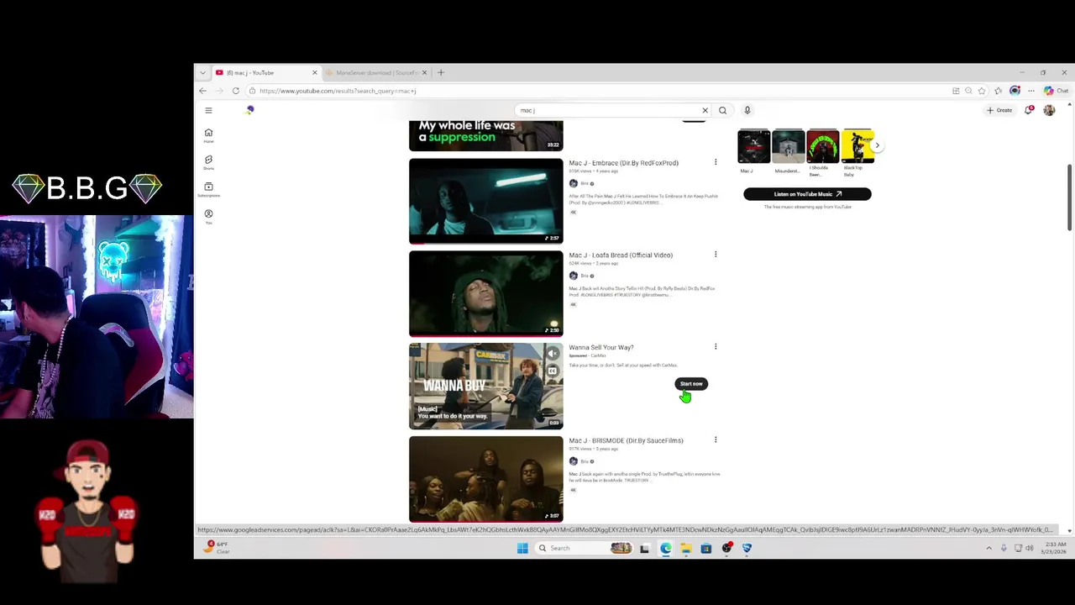
Task: Open 'Wanna Sell Your Way?' ad title
Action: (x=601, y=347)
